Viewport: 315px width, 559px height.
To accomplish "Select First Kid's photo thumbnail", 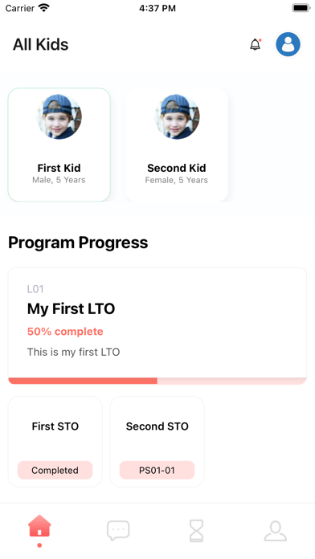I will 59,117.
